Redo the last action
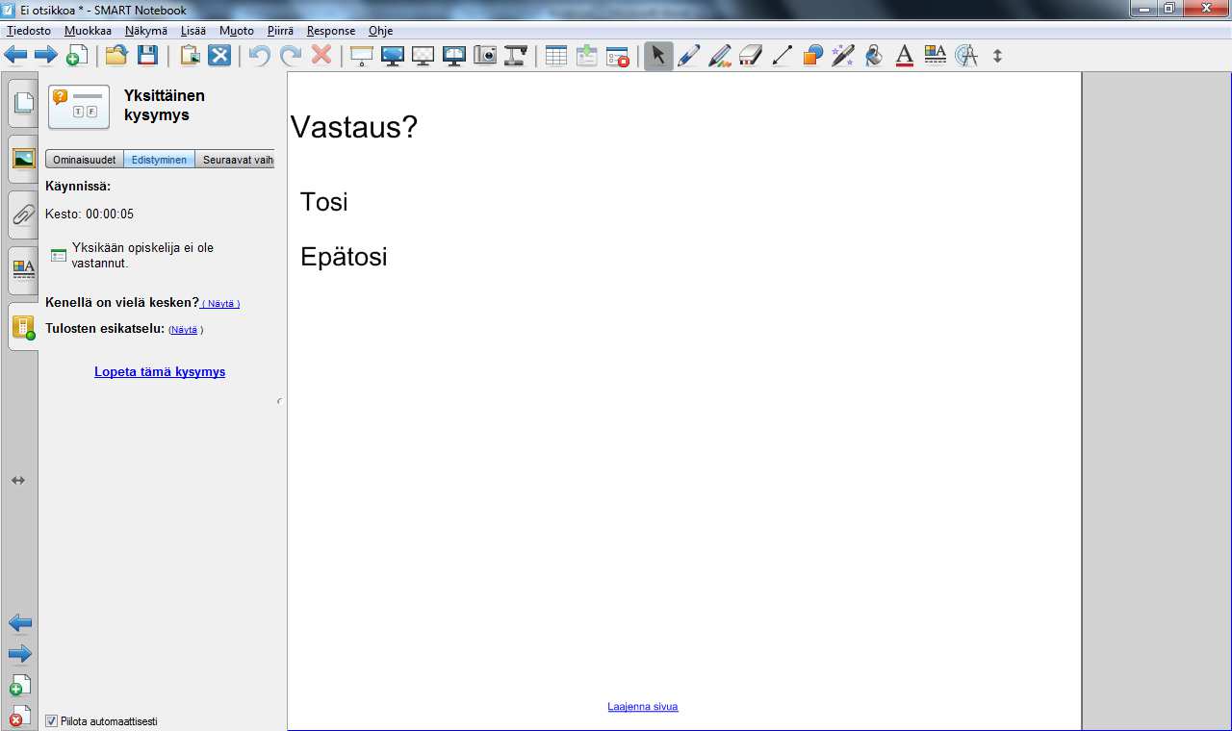The image size is (1232, 731). (291, 55)
